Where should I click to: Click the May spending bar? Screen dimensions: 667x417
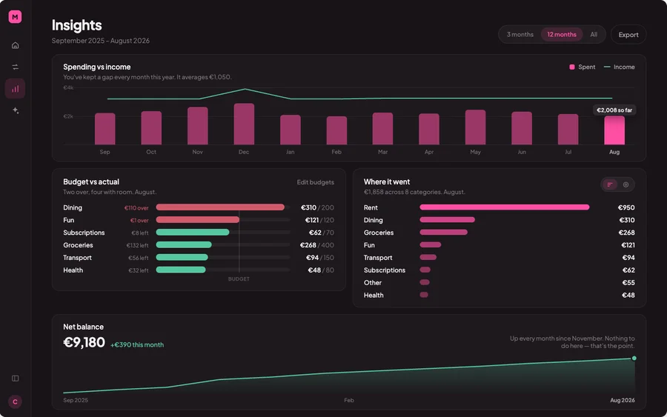coord(475,127)
